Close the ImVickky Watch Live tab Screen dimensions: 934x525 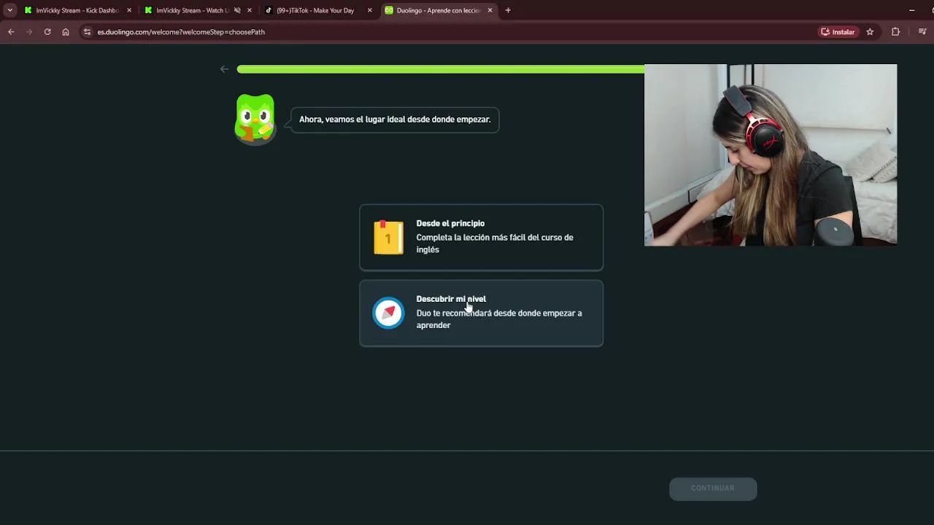click(250, 10)
